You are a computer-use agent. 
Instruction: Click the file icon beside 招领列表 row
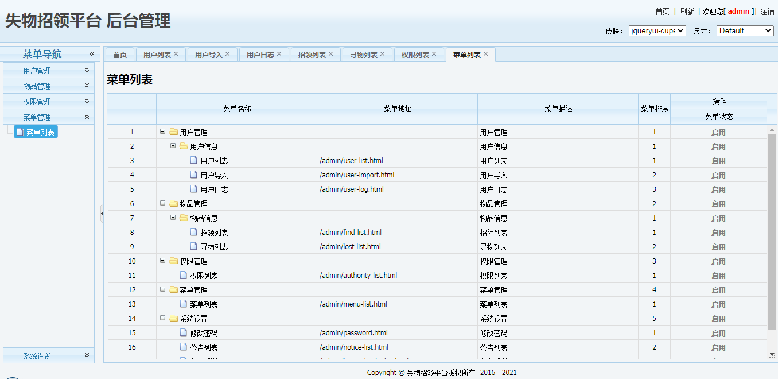pos(194,233)
